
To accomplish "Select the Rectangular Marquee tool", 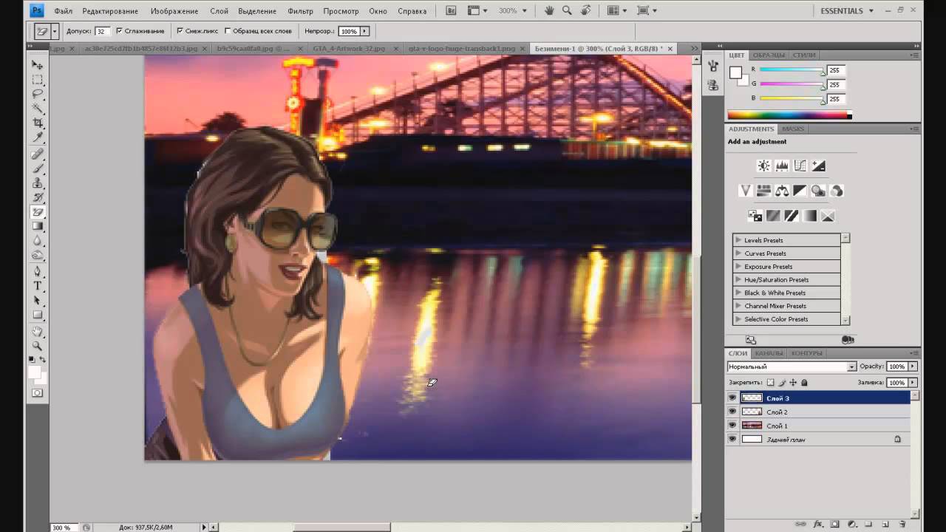I will tap(38, 80).
